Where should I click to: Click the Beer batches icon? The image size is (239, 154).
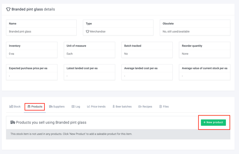pyautogui.click(x=114, y=106)
